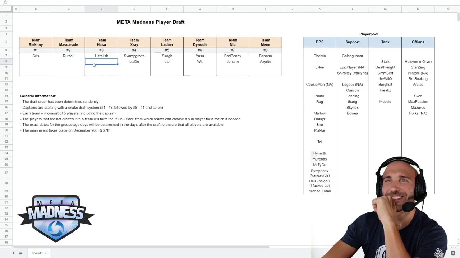Select the Team Dynouh header cell

point(200,42)
